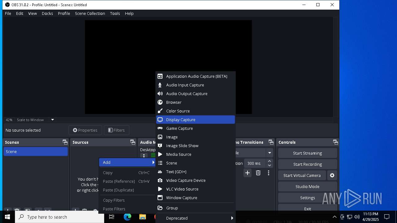The height and width of the screenshot is (223, 397).
Task: Choose Display Capture in the Add submenu
Action: 195,120
